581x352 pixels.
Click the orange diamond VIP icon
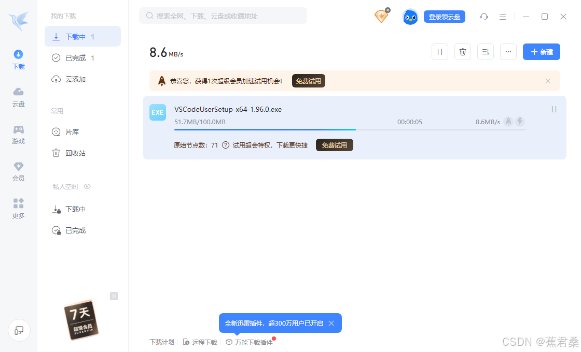[381, 16]
